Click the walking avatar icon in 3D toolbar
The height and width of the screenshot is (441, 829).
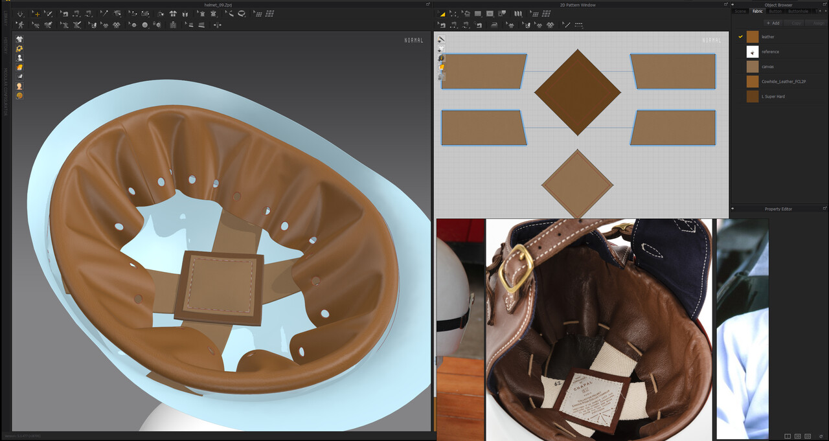point(20,25)
